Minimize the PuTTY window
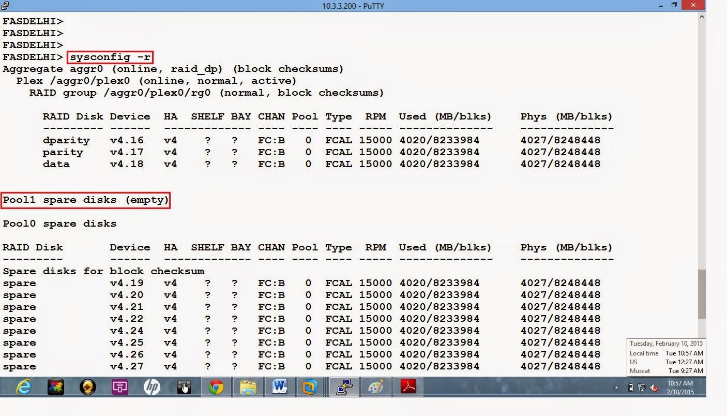 pyautogui.click(x=660, y=5)
